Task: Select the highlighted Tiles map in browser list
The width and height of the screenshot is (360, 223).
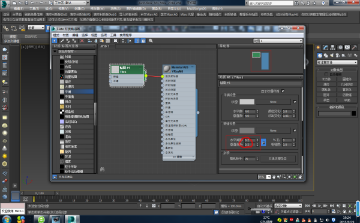Action: (x=76, y=92)
